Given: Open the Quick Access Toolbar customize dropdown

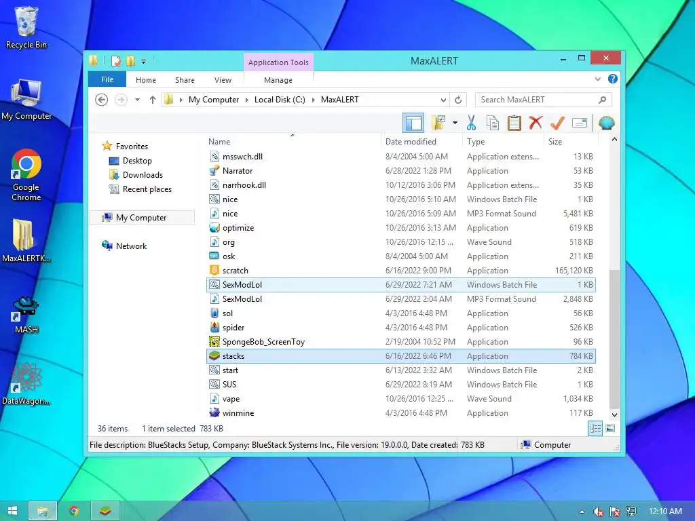Looking at the screenshot, I should pyautogui.click(x=143, y=62).
